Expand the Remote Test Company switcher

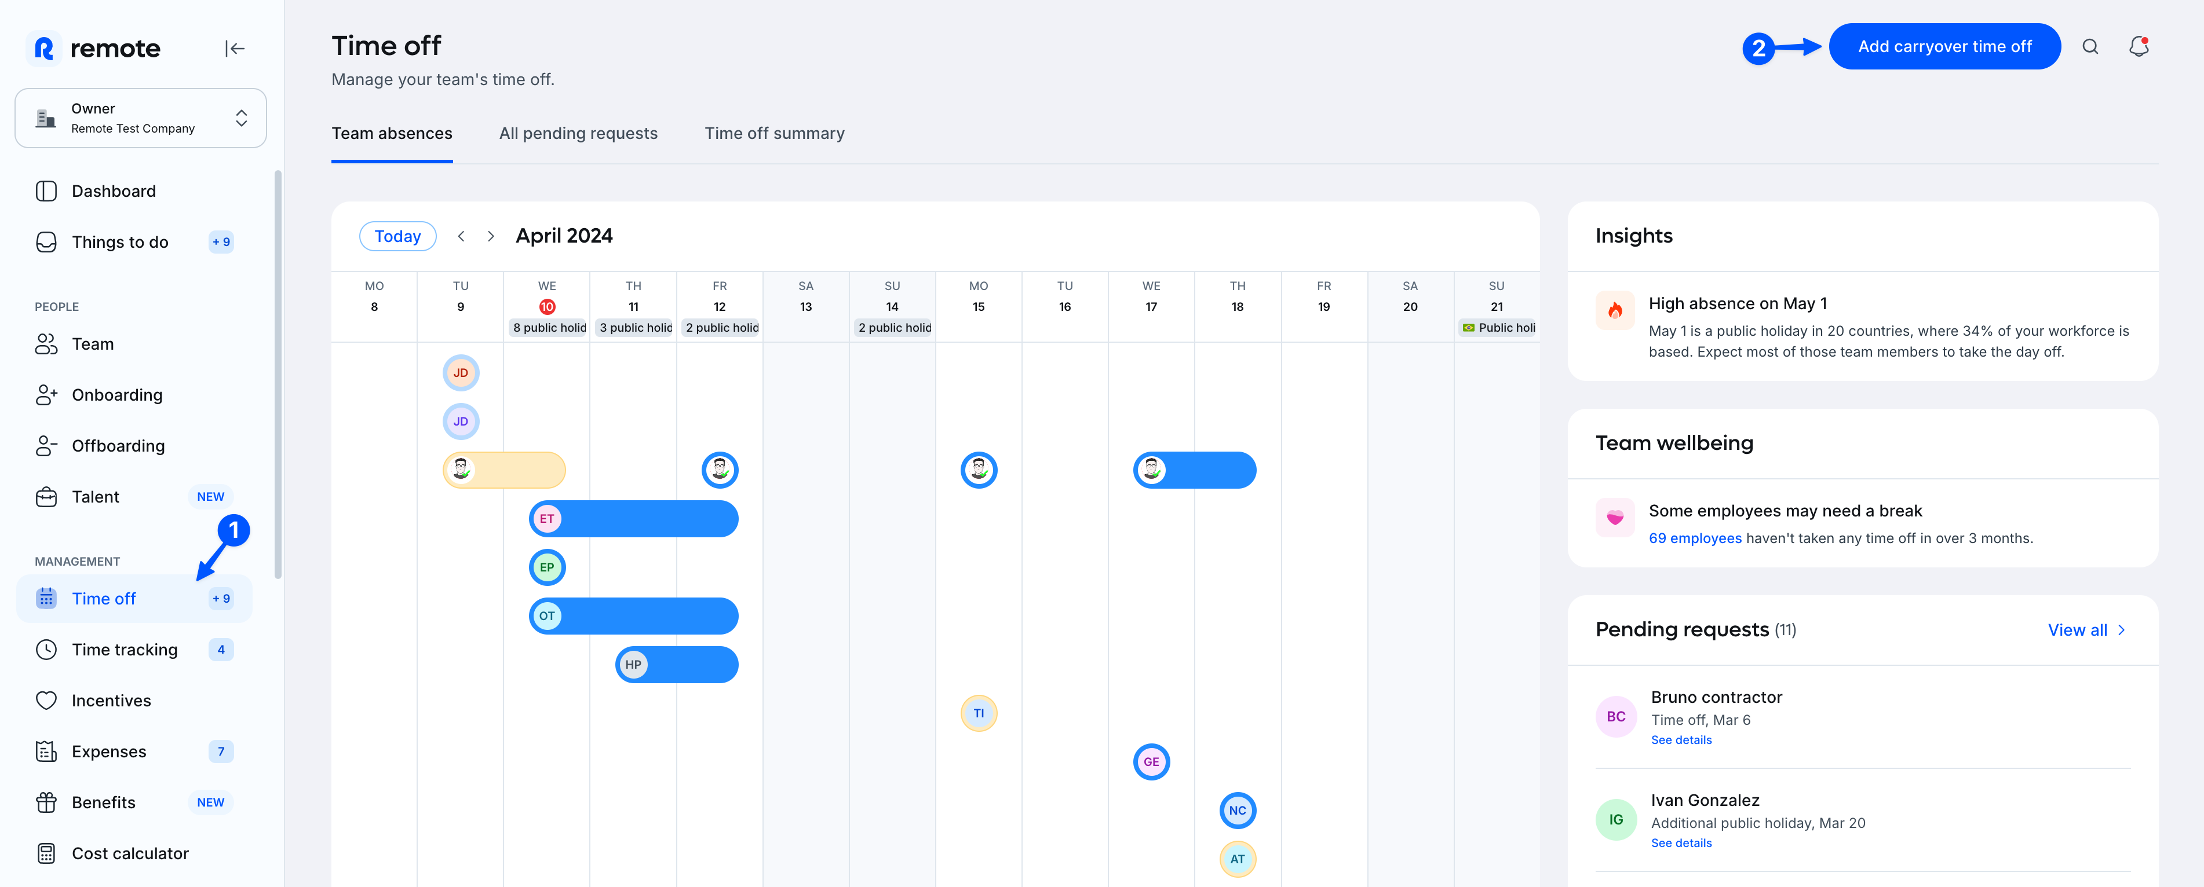click(241, 118)
